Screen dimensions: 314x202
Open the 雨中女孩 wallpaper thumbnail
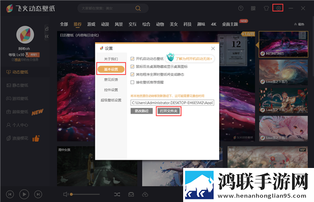coord(97,166)
